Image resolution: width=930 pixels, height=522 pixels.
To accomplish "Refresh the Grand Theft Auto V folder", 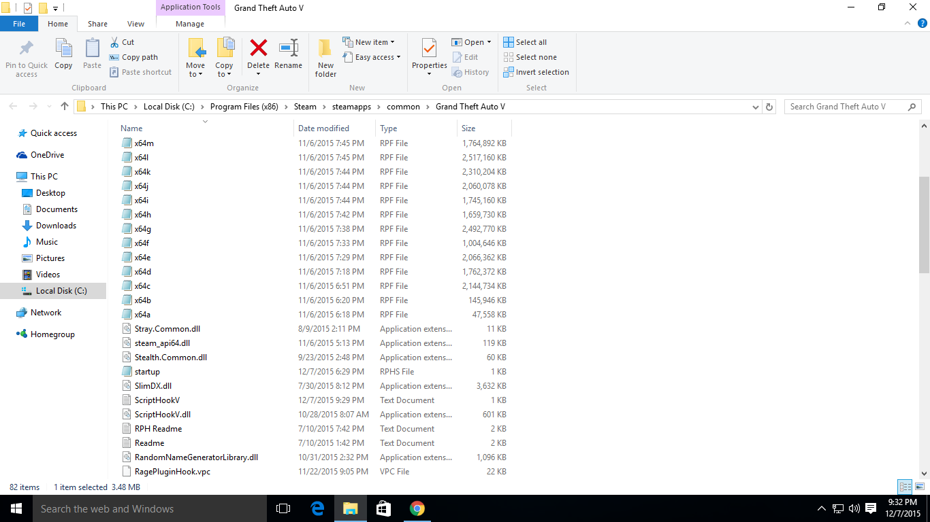I will [769, 107].
